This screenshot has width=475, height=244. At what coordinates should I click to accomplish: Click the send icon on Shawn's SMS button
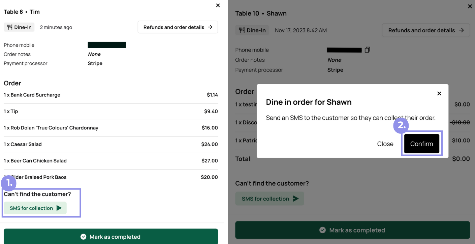(296, 199)
